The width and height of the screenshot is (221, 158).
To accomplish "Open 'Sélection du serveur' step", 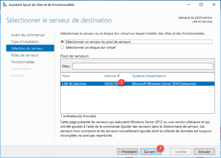I will tap(30, 48).
